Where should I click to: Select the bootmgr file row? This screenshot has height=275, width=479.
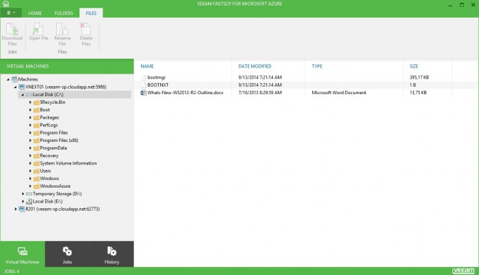(x=157, y=78)
